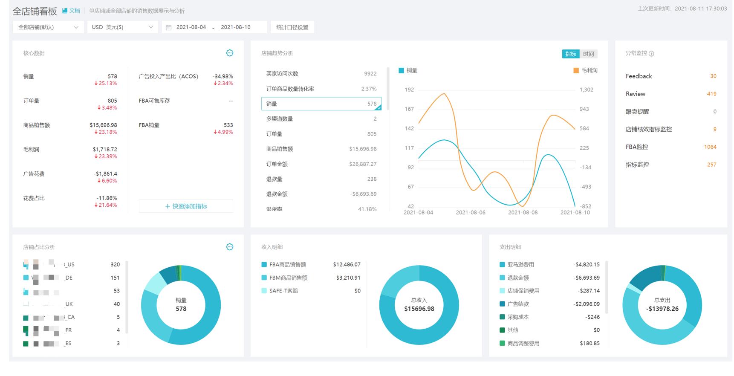The image size is (734, 376).
Task: Open core data panel settings icon
Action: tap(229, 53)
